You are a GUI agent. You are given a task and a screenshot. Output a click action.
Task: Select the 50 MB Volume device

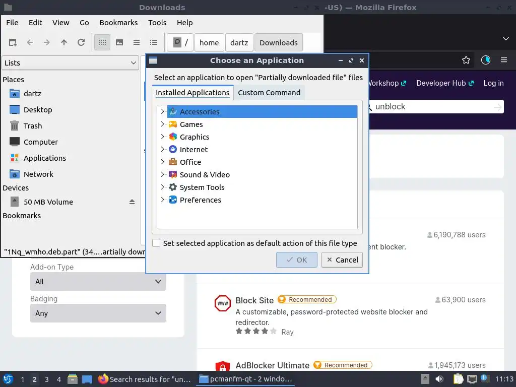tap(48, 202)
